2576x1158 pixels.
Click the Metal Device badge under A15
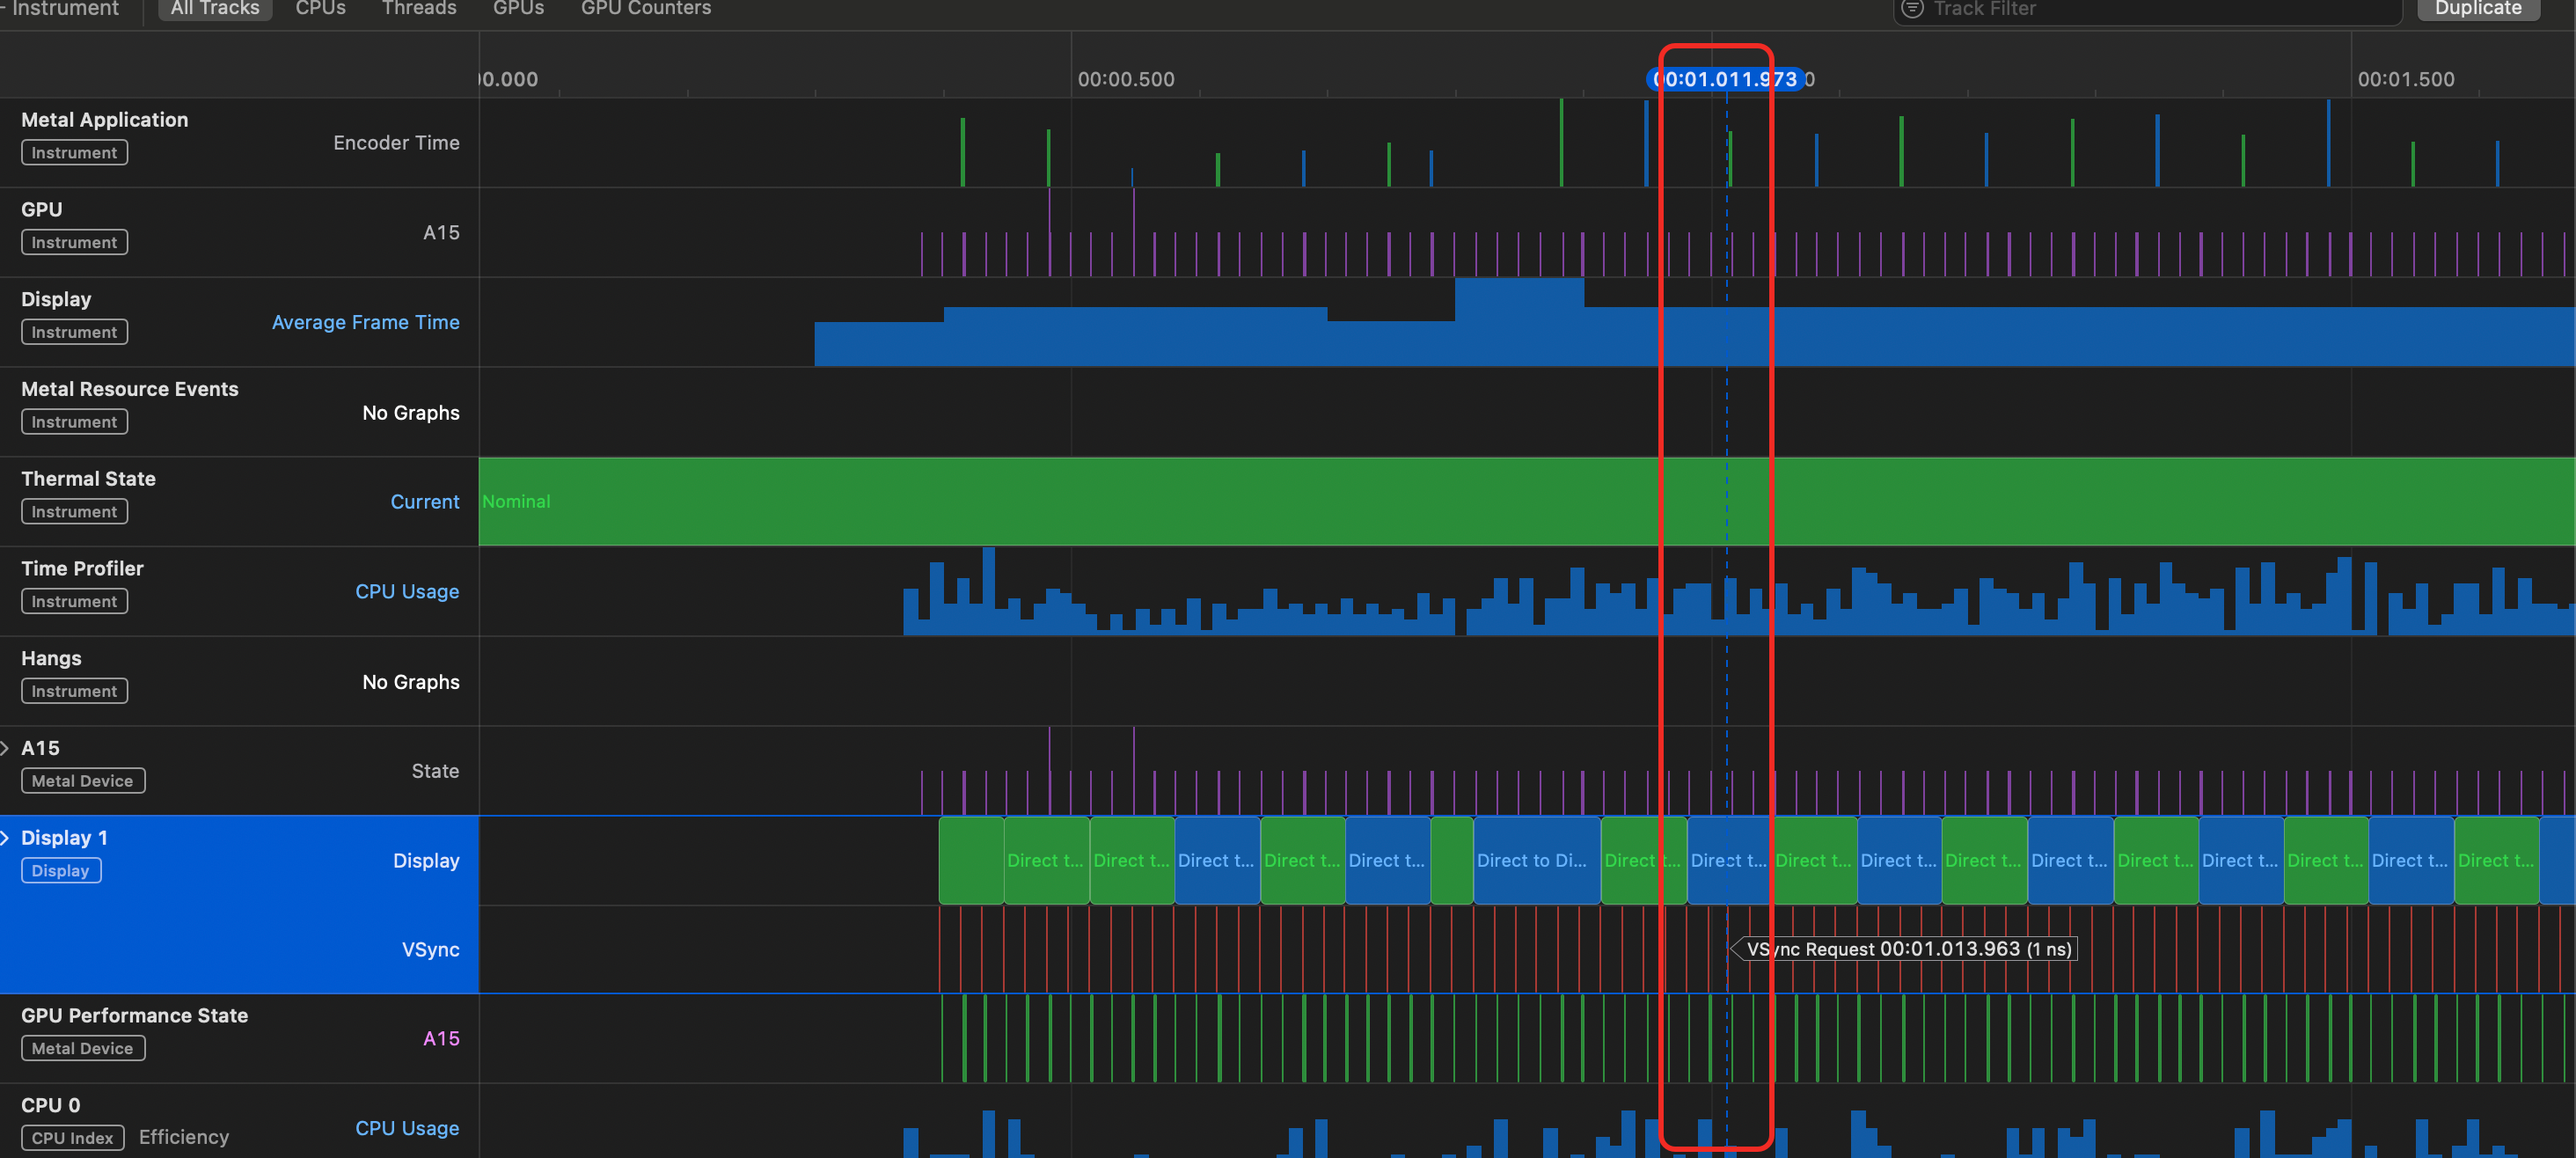(x=82, y=781)
